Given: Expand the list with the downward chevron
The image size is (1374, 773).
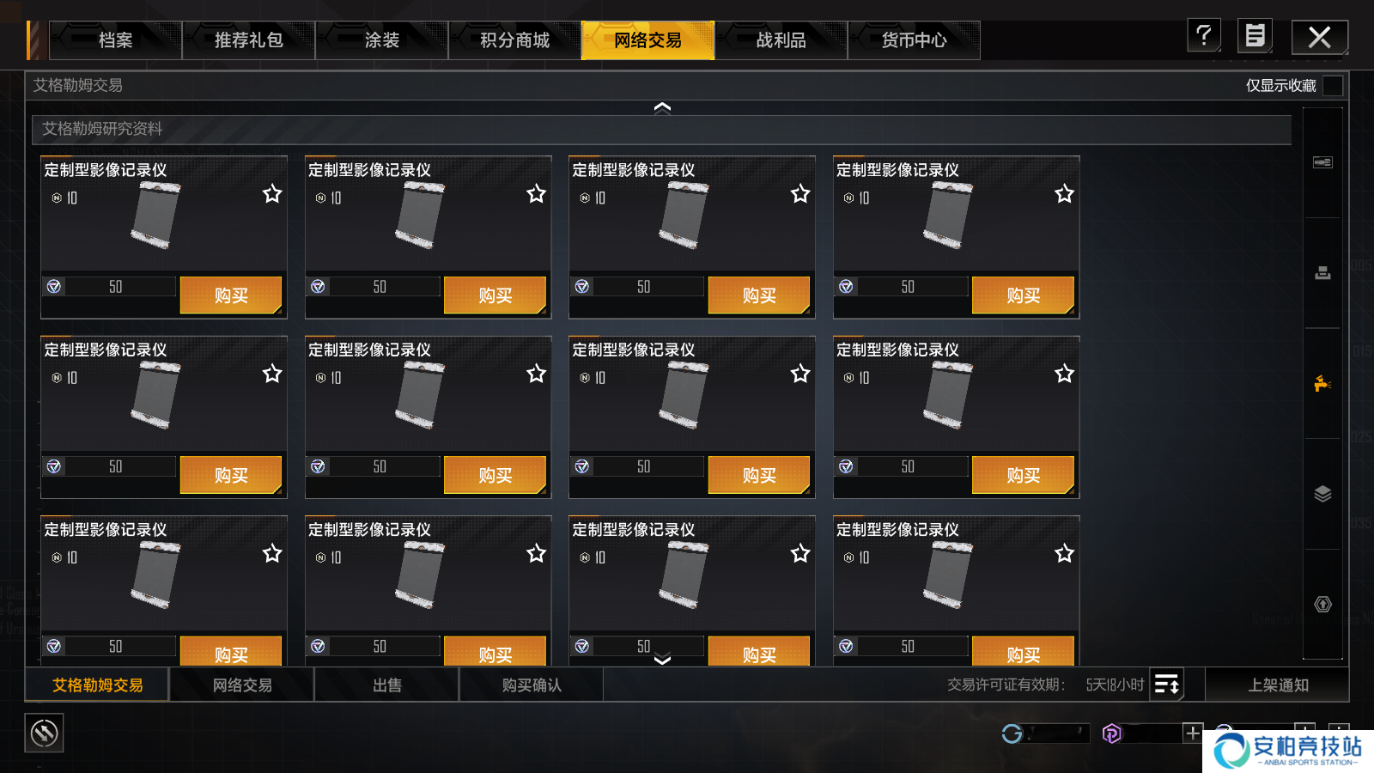Looking at the screenshot, I should click(662, 660).
